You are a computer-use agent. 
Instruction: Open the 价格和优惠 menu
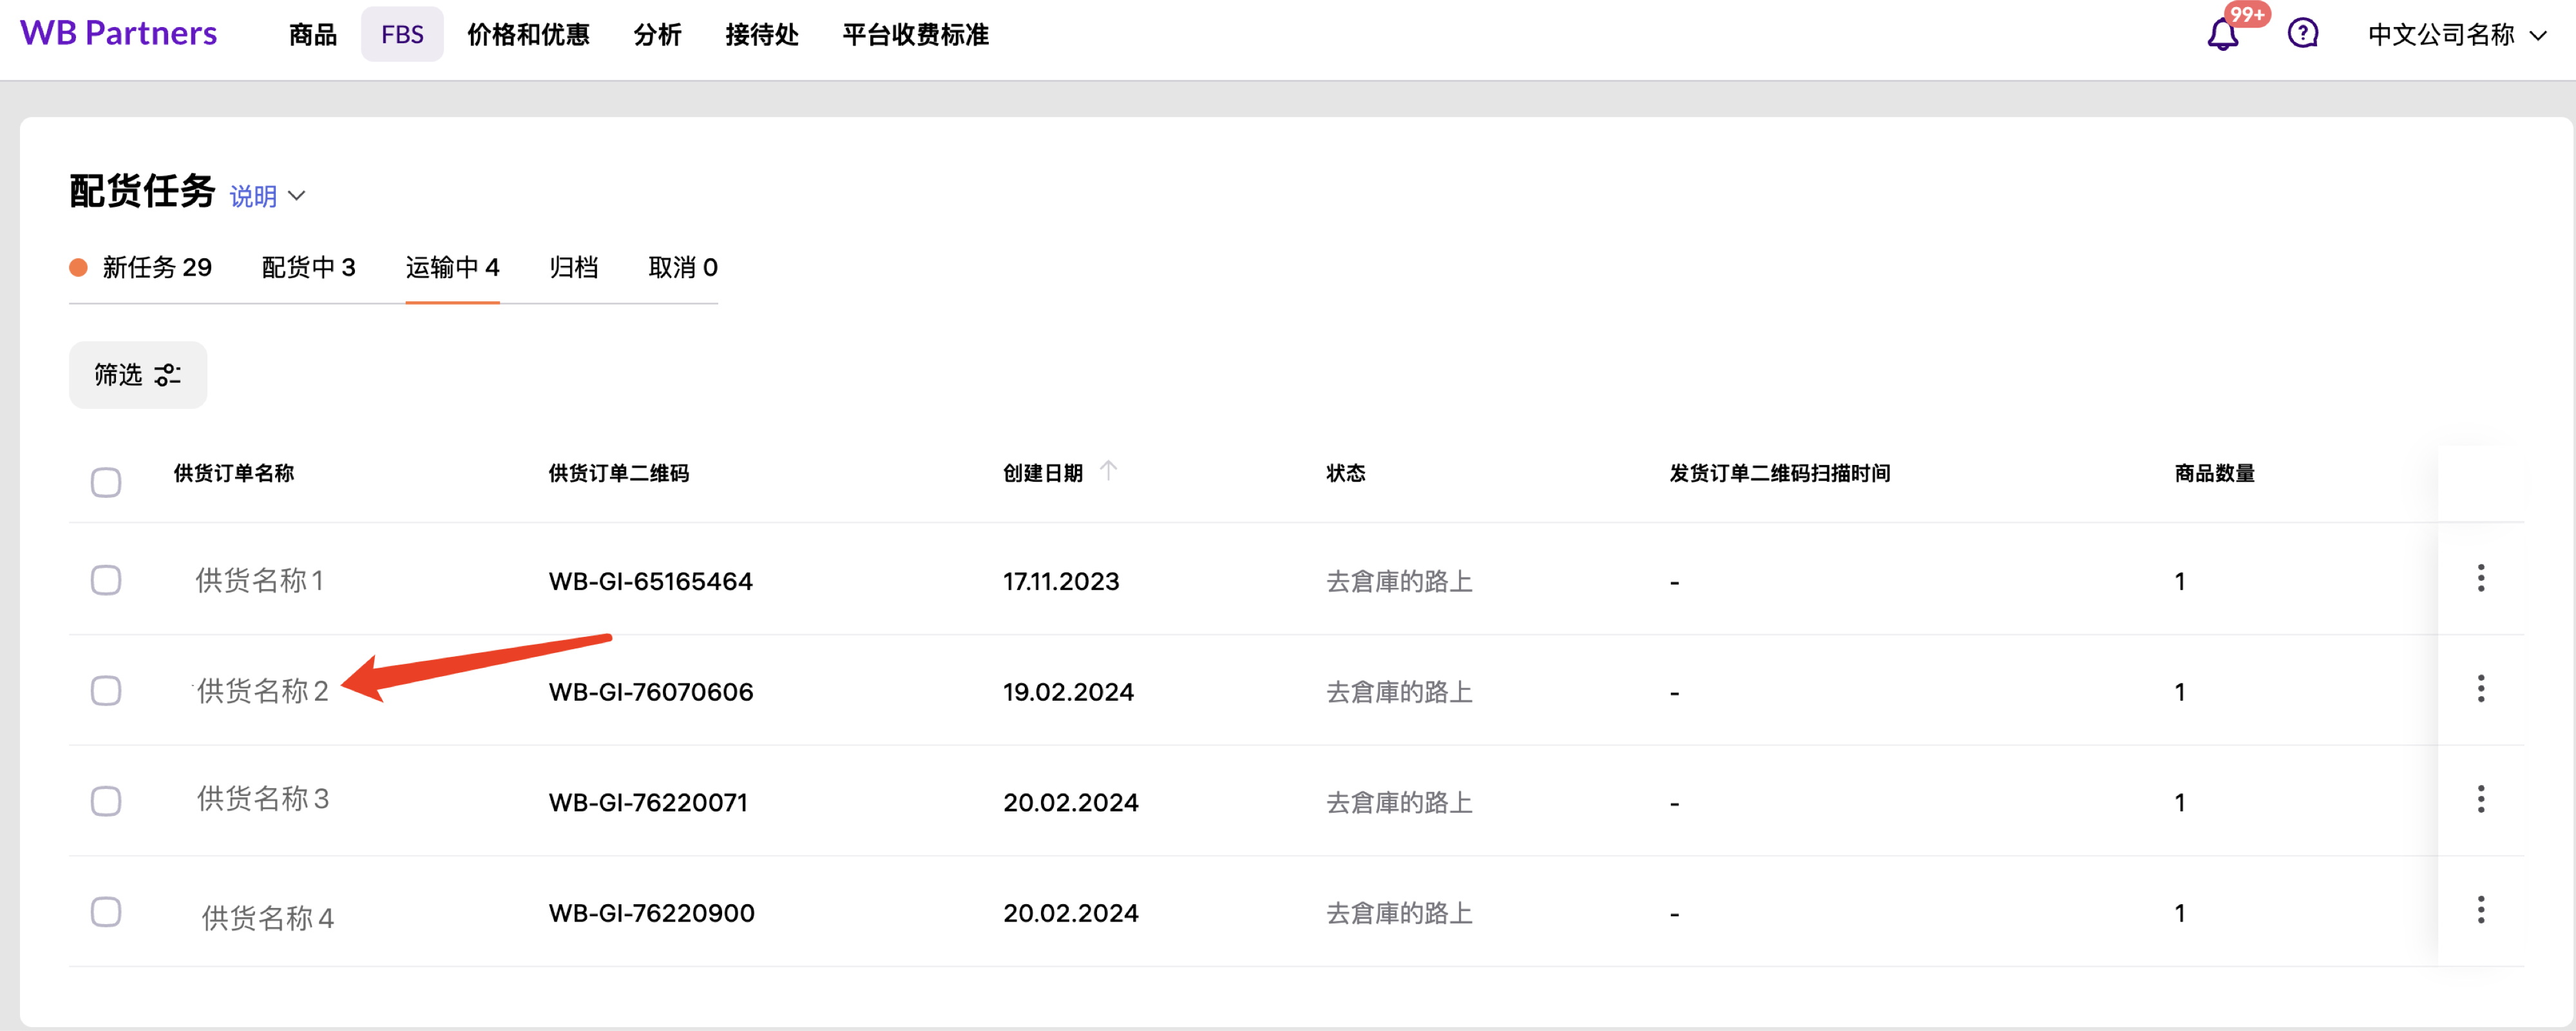click(x=528, y=35)
